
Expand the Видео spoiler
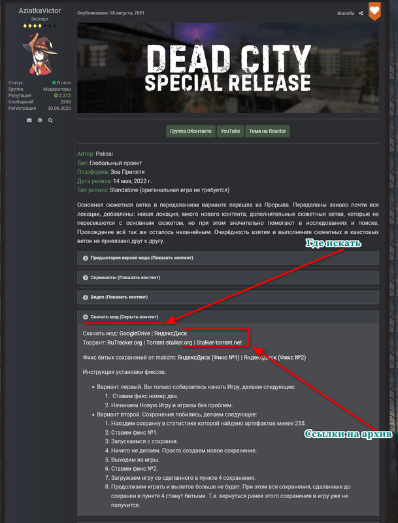point(228,297)
